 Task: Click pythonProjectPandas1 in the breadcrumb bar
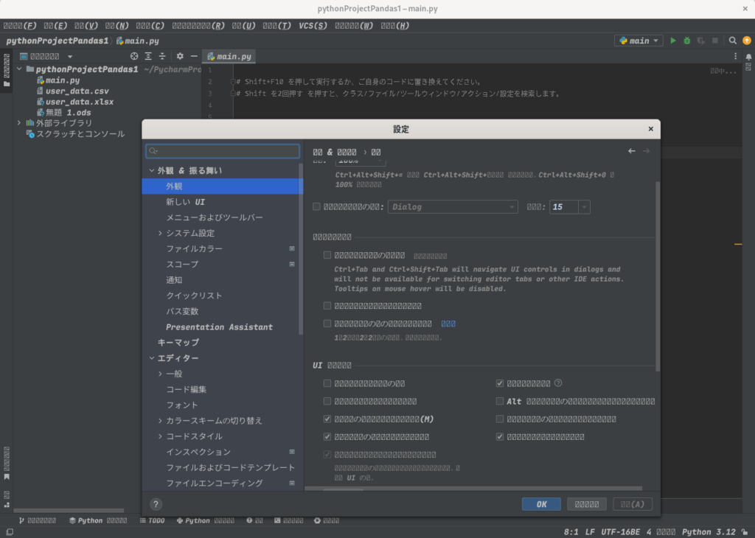click(x=58, y=41)
